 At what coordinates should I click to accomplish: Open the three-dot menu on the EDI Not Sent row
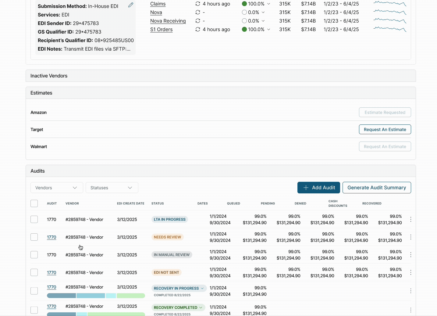coord(410,272)
